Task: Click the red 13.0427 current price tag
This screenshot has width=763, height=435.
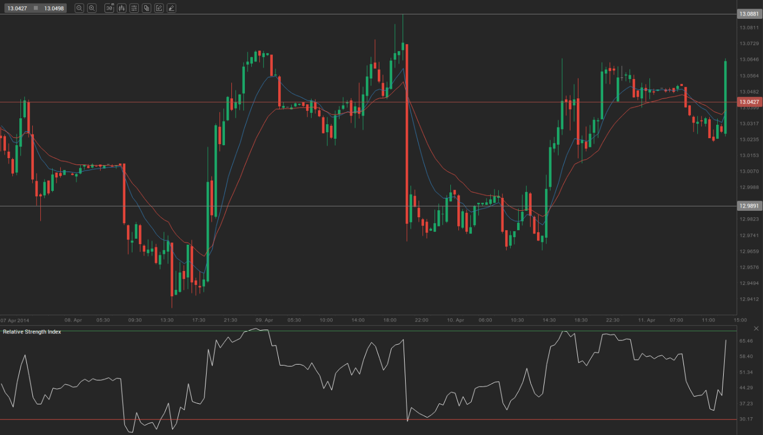Action: 749,102
